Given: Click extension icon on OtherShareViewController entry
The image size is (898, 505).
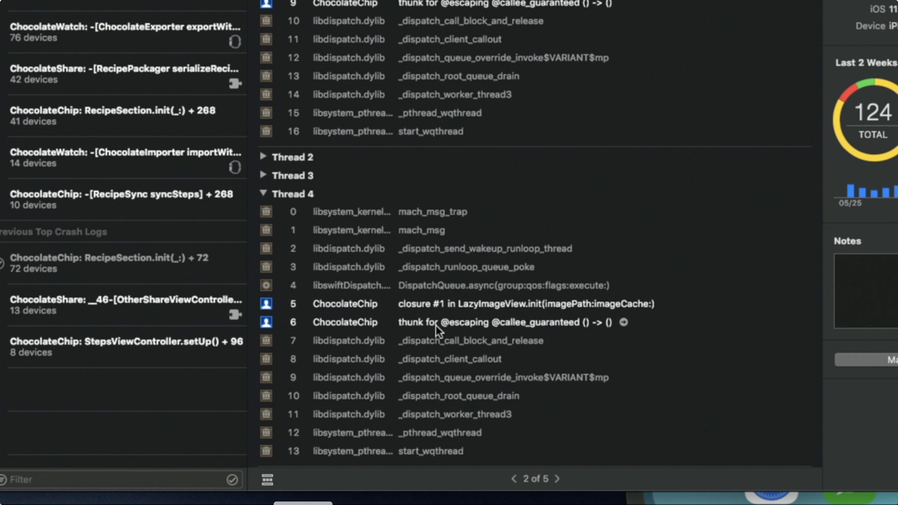Looking at the screenshot, I should click(235, 314).
